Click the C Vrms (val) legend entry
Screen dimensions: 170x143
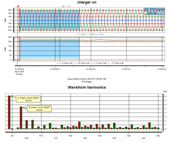99,63
